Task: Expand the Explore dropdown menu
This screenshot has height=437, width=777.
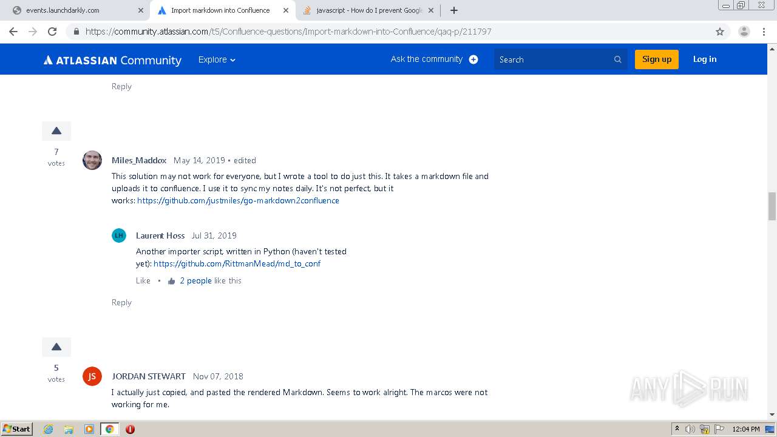Action: (x=217, y=59)
